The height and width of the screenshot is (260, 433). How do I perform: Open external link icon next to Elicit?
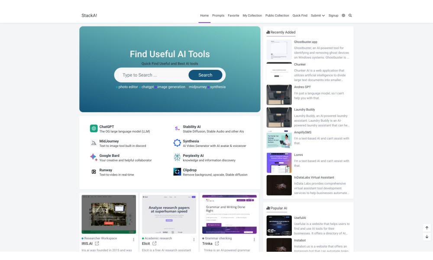click(155, 244)
